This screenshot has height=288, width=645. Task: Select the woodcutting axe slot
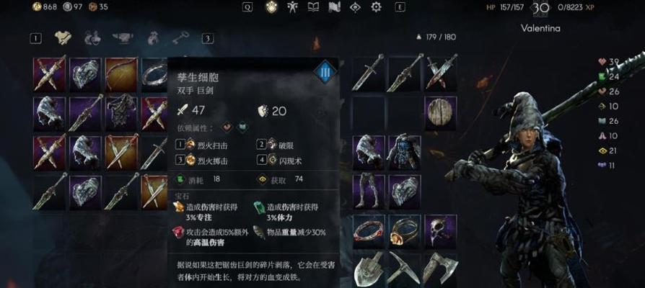pyautogui.click(x=441, y=269)
